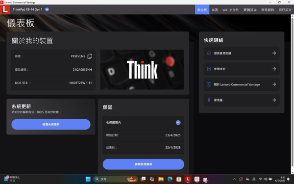
Task: Click the microphone icon in quick links
Action: point(209,100)
